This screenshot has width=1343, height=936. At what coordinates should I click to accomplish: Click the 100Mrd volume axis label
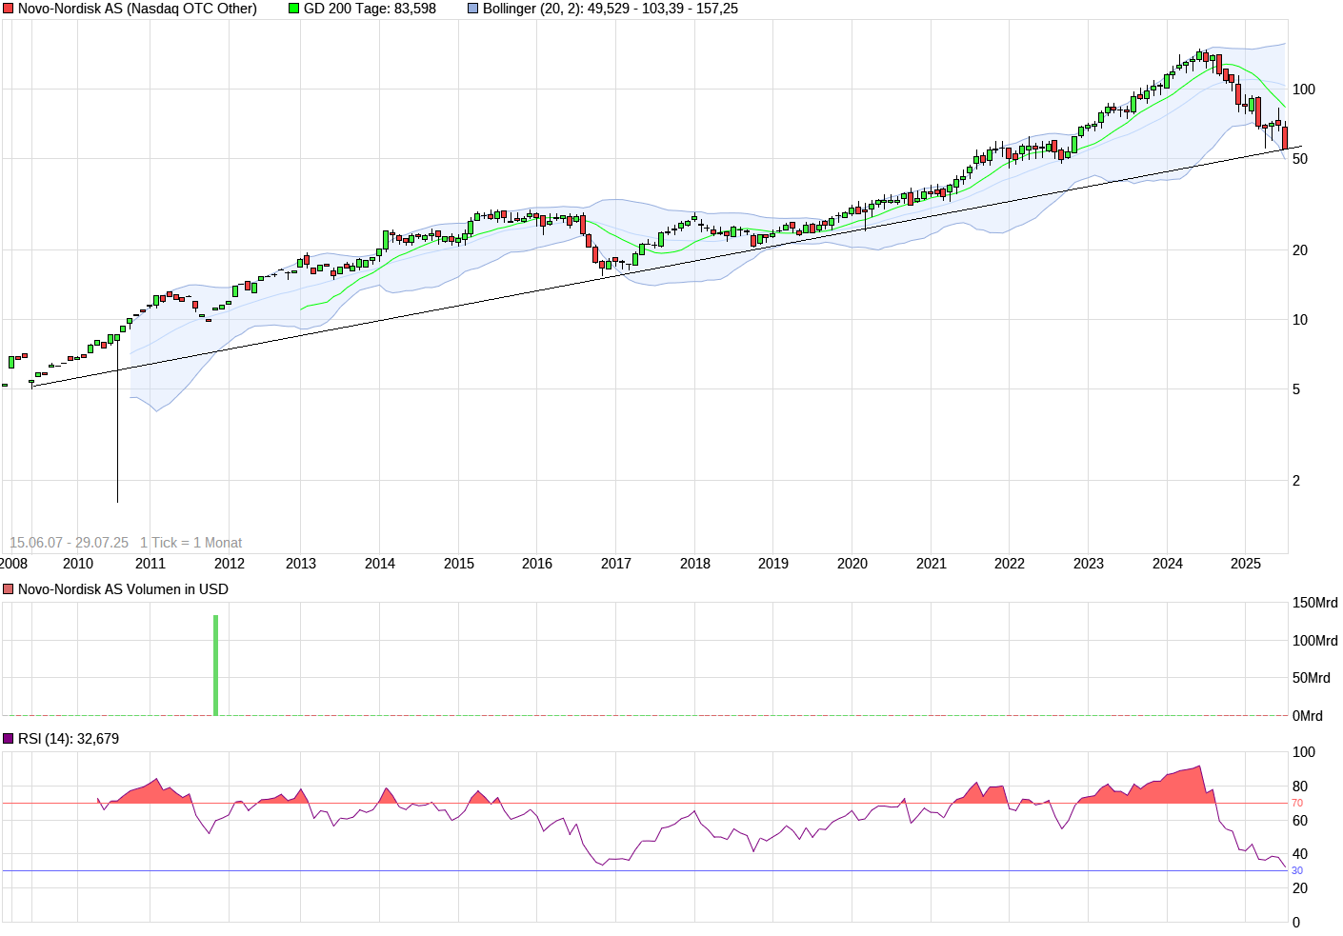pyautogui.click(x=1315, y=641)
